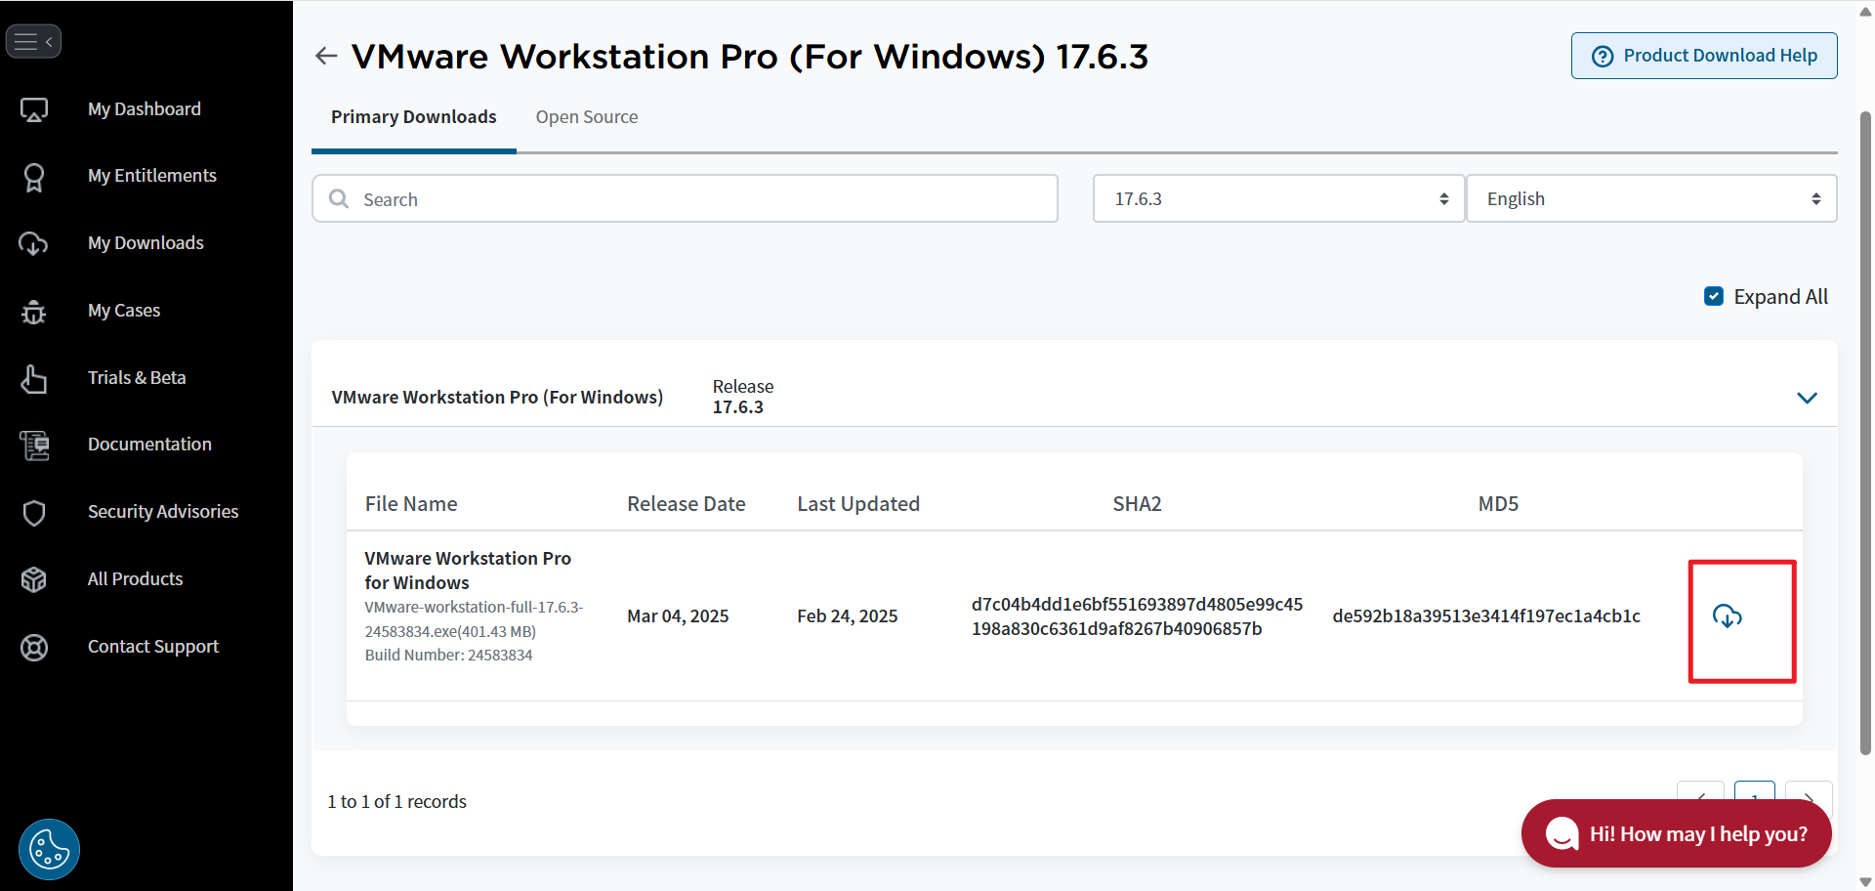Open the My Cases menu item
The image size is (1875, 891).
[x=124, y=311]
